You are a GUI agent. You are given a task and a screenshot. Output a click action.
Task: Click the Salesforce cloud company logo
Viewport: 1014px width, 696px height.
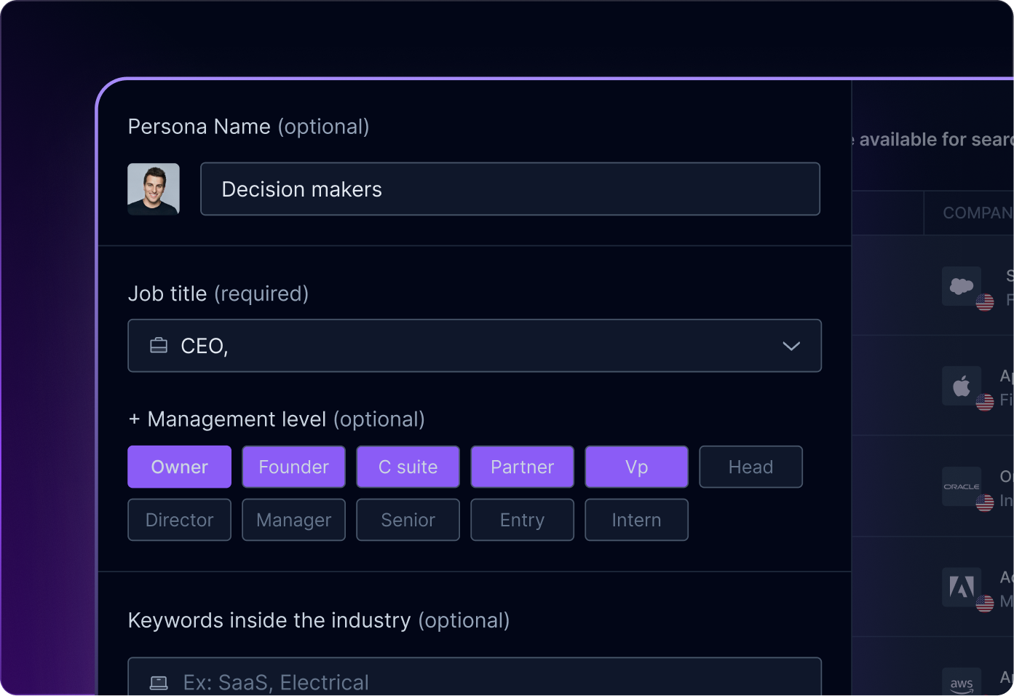[961, 286]
